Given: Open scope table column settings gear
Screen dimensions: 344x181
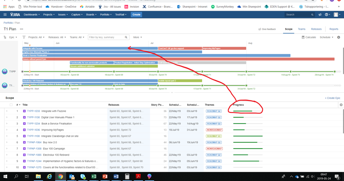Looking at the screenshot, I should click(x=341, y=105).
